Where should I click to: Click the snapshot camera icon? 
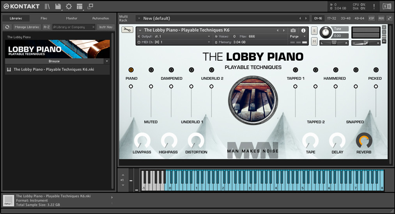pos(293,30)
